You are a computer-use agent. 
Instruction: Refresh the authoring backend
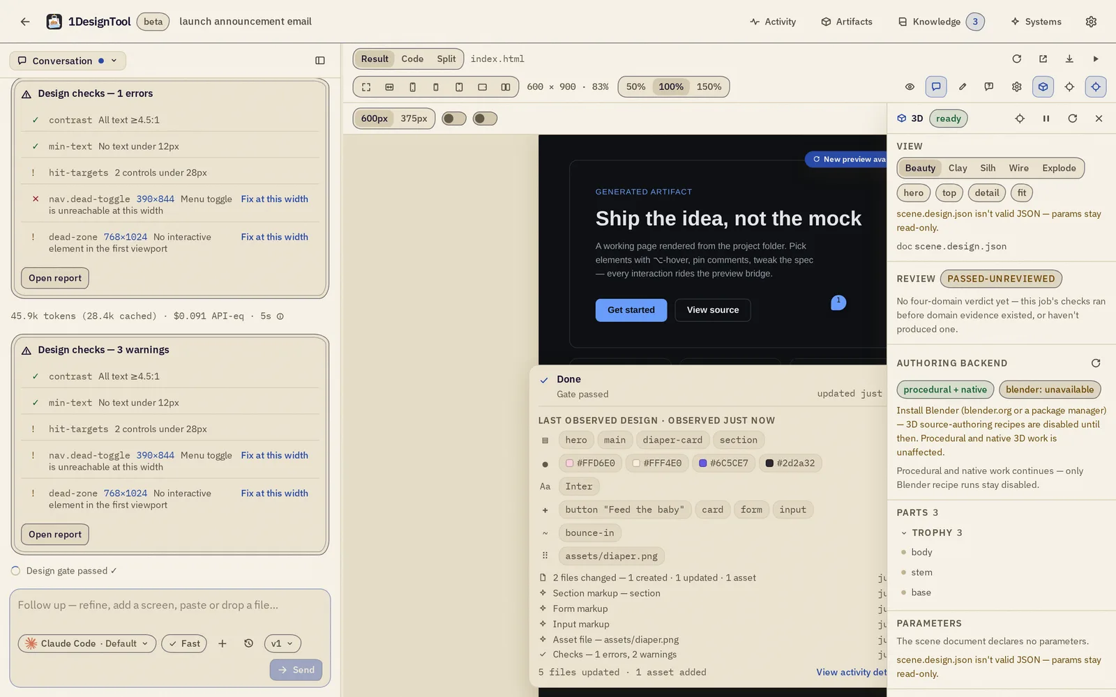(1096, 363)
